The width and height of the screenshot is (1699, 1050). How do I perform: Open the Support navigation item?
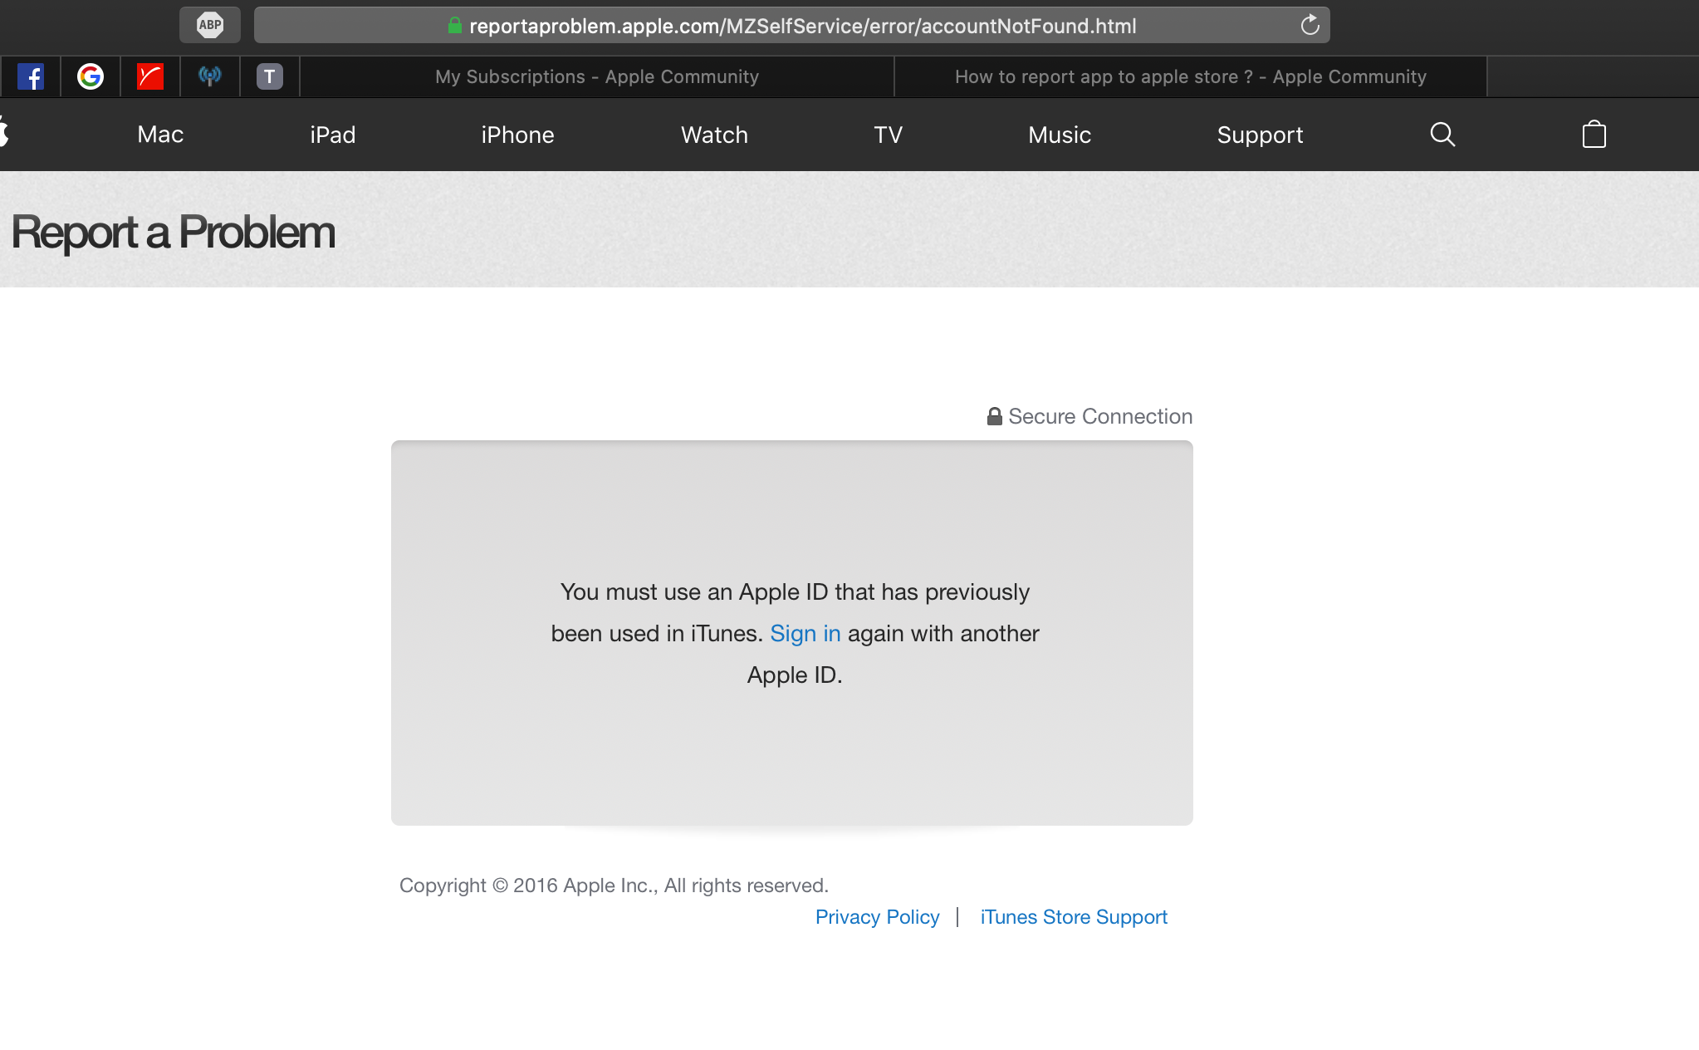pyautogui.click(x=1260, y=135)
